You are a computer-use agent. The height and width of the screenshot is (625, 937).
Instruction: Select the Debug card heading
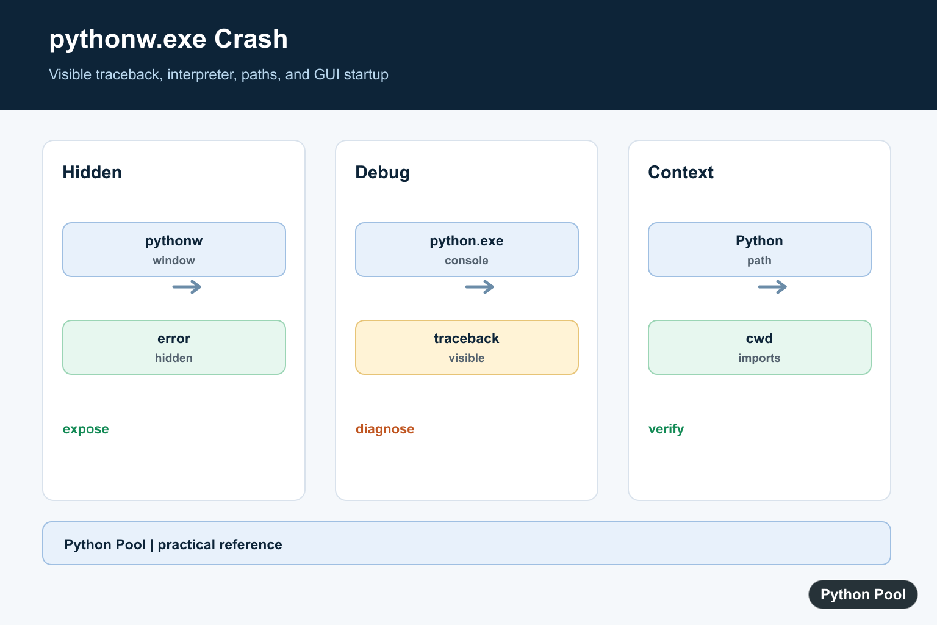tap(382, 173)
